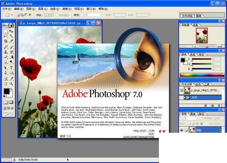Image resolution: width=227 pixels, height=163 pixels.
Task: Swap foreground and background colors in toolbox
Action: [x=12, y=89]
